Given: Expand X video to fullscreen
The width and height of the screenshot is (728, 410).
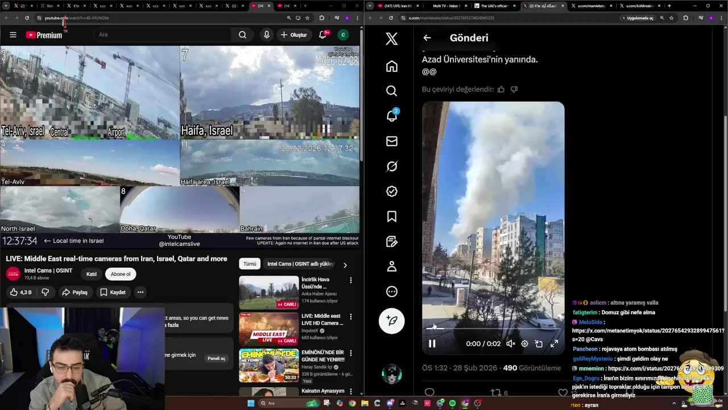Looking at the screenshot, I should [x=554, y=343].
